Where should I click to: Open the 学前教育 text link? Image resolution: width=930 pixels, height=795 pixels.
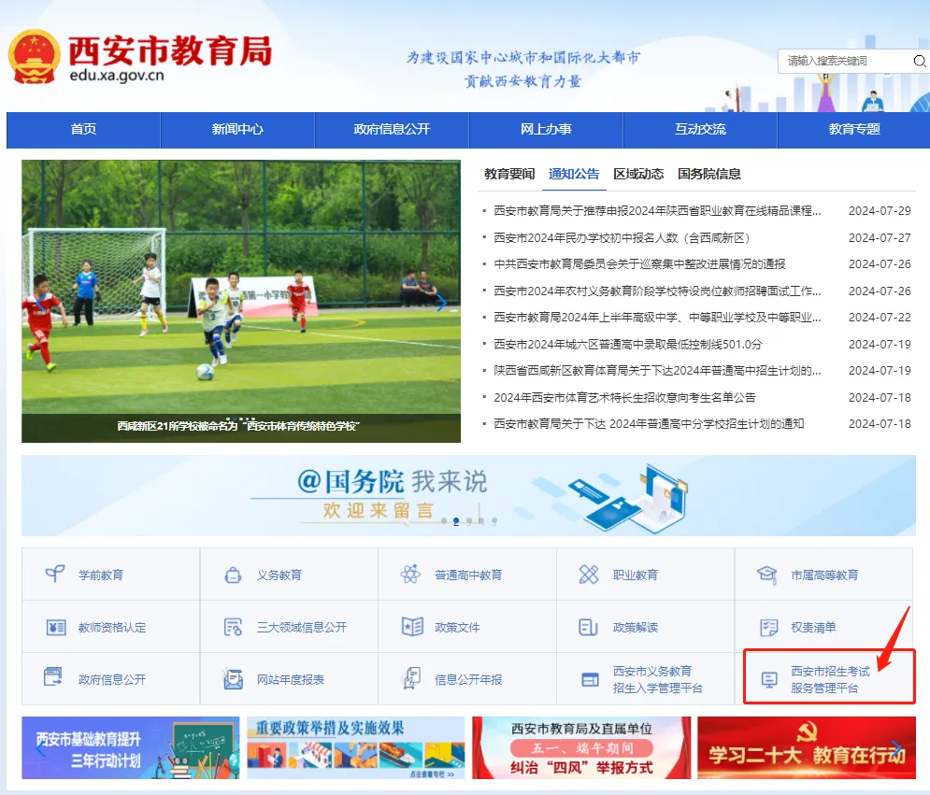point(101,575)
